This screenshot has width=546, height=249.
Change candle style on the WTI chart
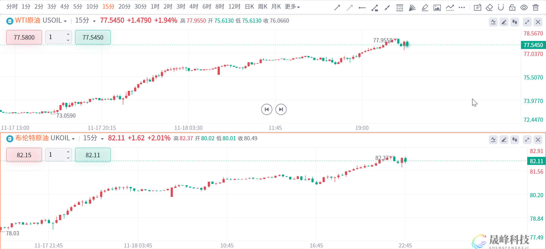(515, 22)
